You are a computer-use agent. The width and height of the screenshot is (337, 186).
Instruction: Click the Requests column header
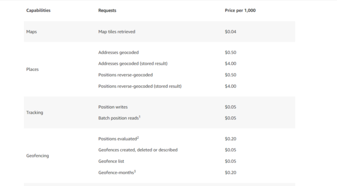[x=107, y=10]
